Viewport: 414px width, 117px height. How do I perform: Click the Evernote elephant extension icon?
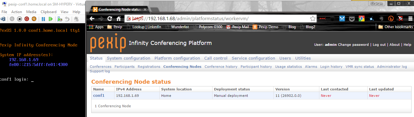tap(381, 19)
